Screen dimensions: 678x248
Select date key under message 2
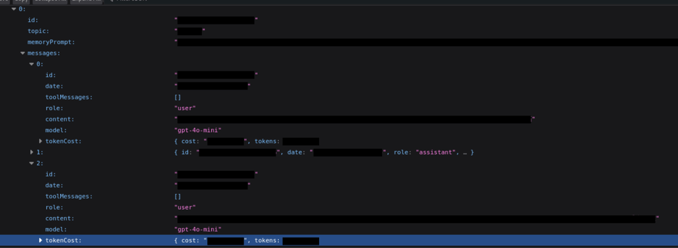coord(54,185)
